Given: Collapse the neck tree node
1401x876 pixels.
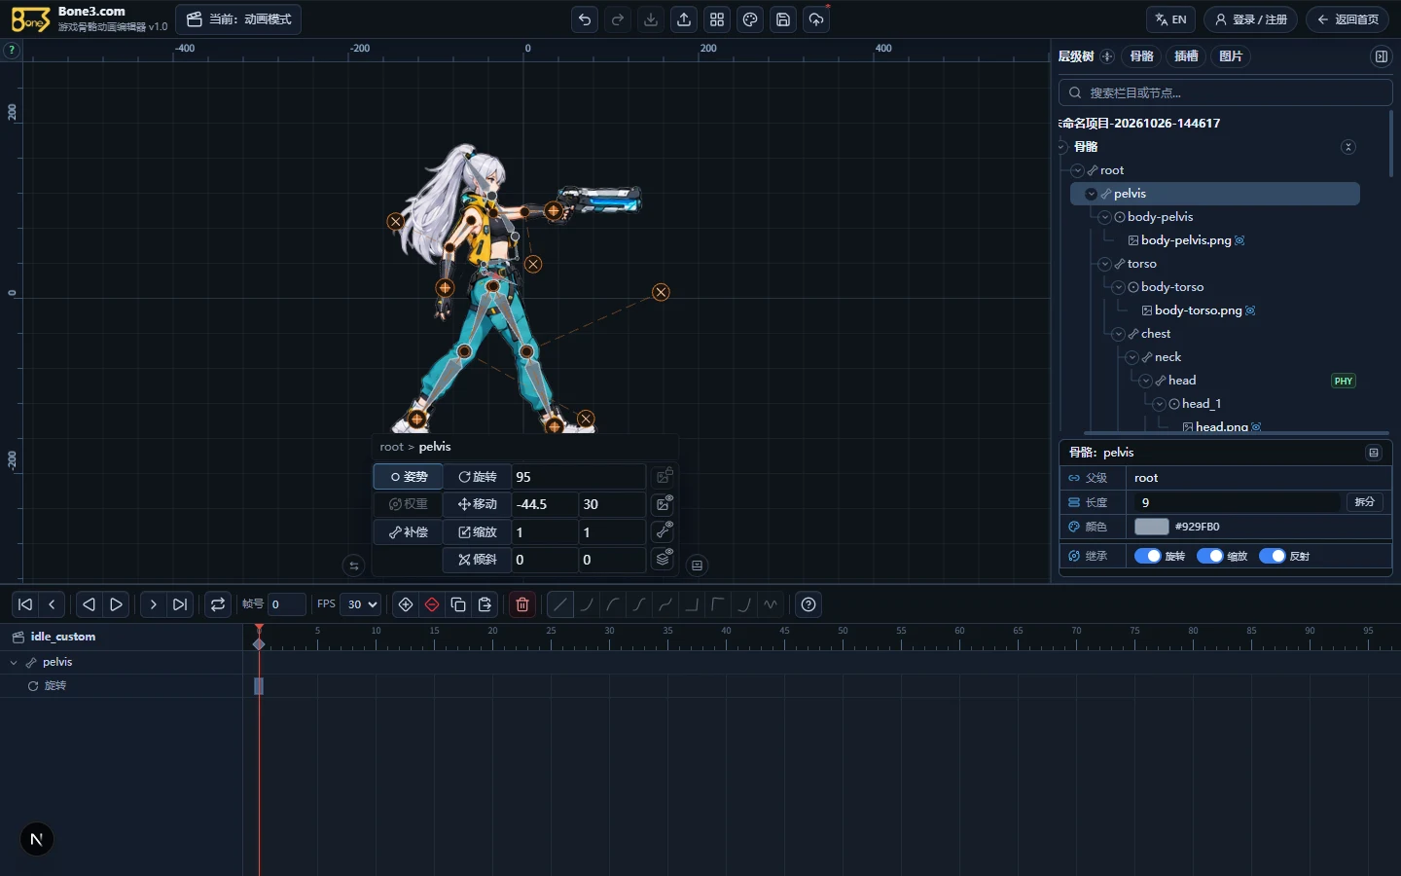Looking at the screenshot, I should tap(1132, 357).
